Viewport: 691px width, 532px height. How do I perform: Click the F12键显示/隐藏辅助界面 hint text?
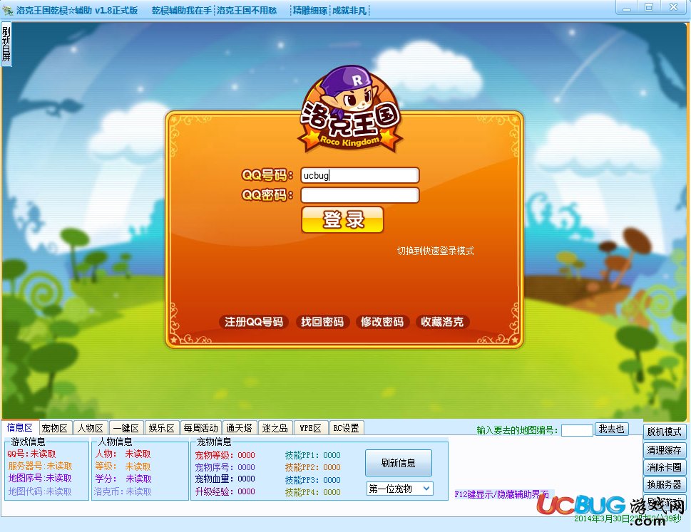click(x=501, y=494)
